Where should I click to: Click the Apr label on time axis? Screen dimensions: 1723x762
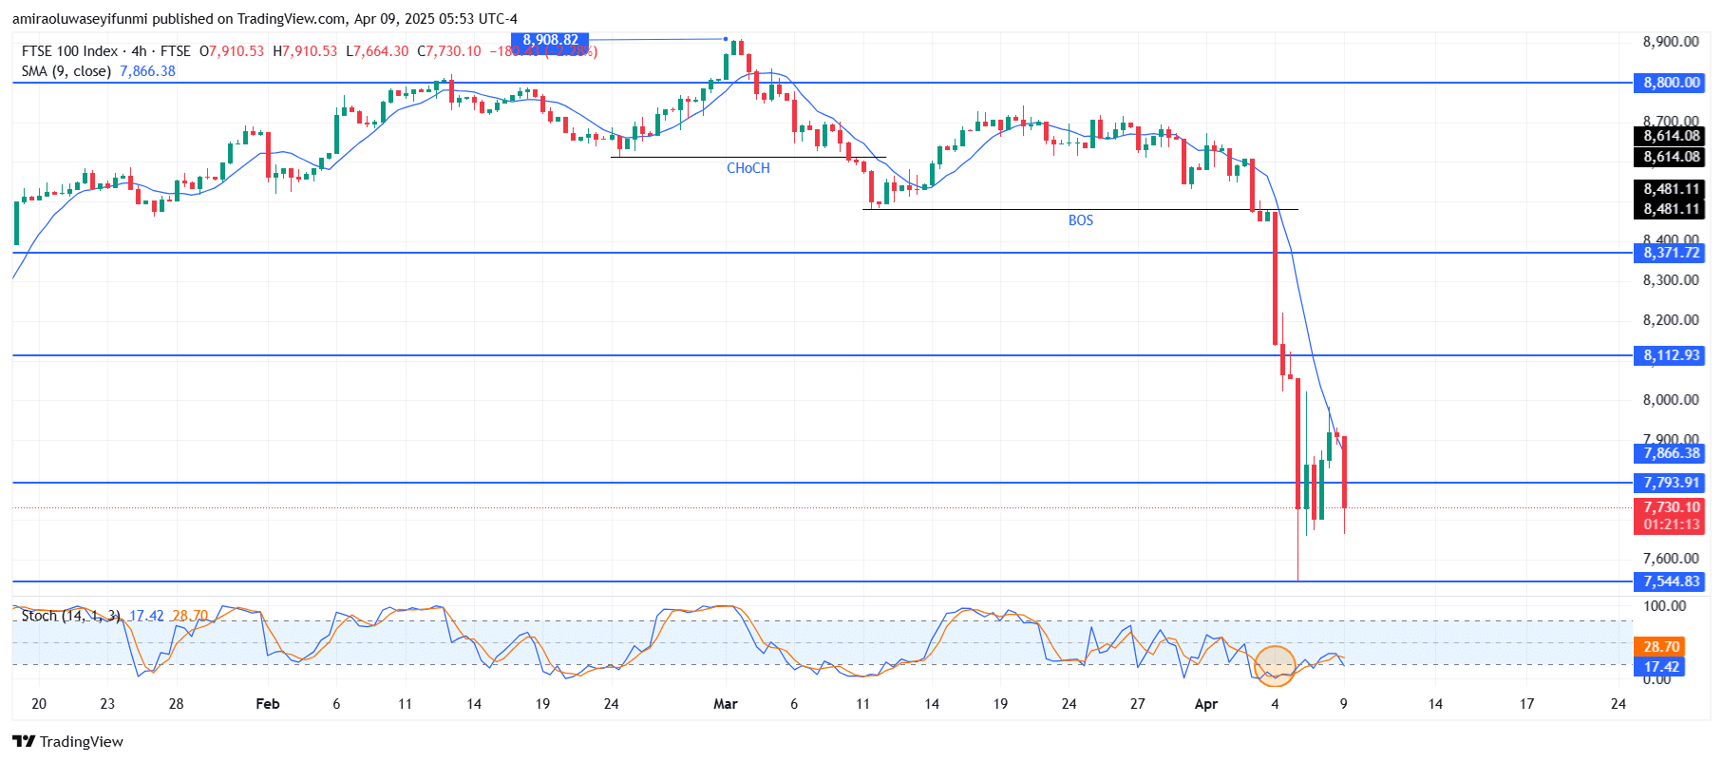[1205, 704]
